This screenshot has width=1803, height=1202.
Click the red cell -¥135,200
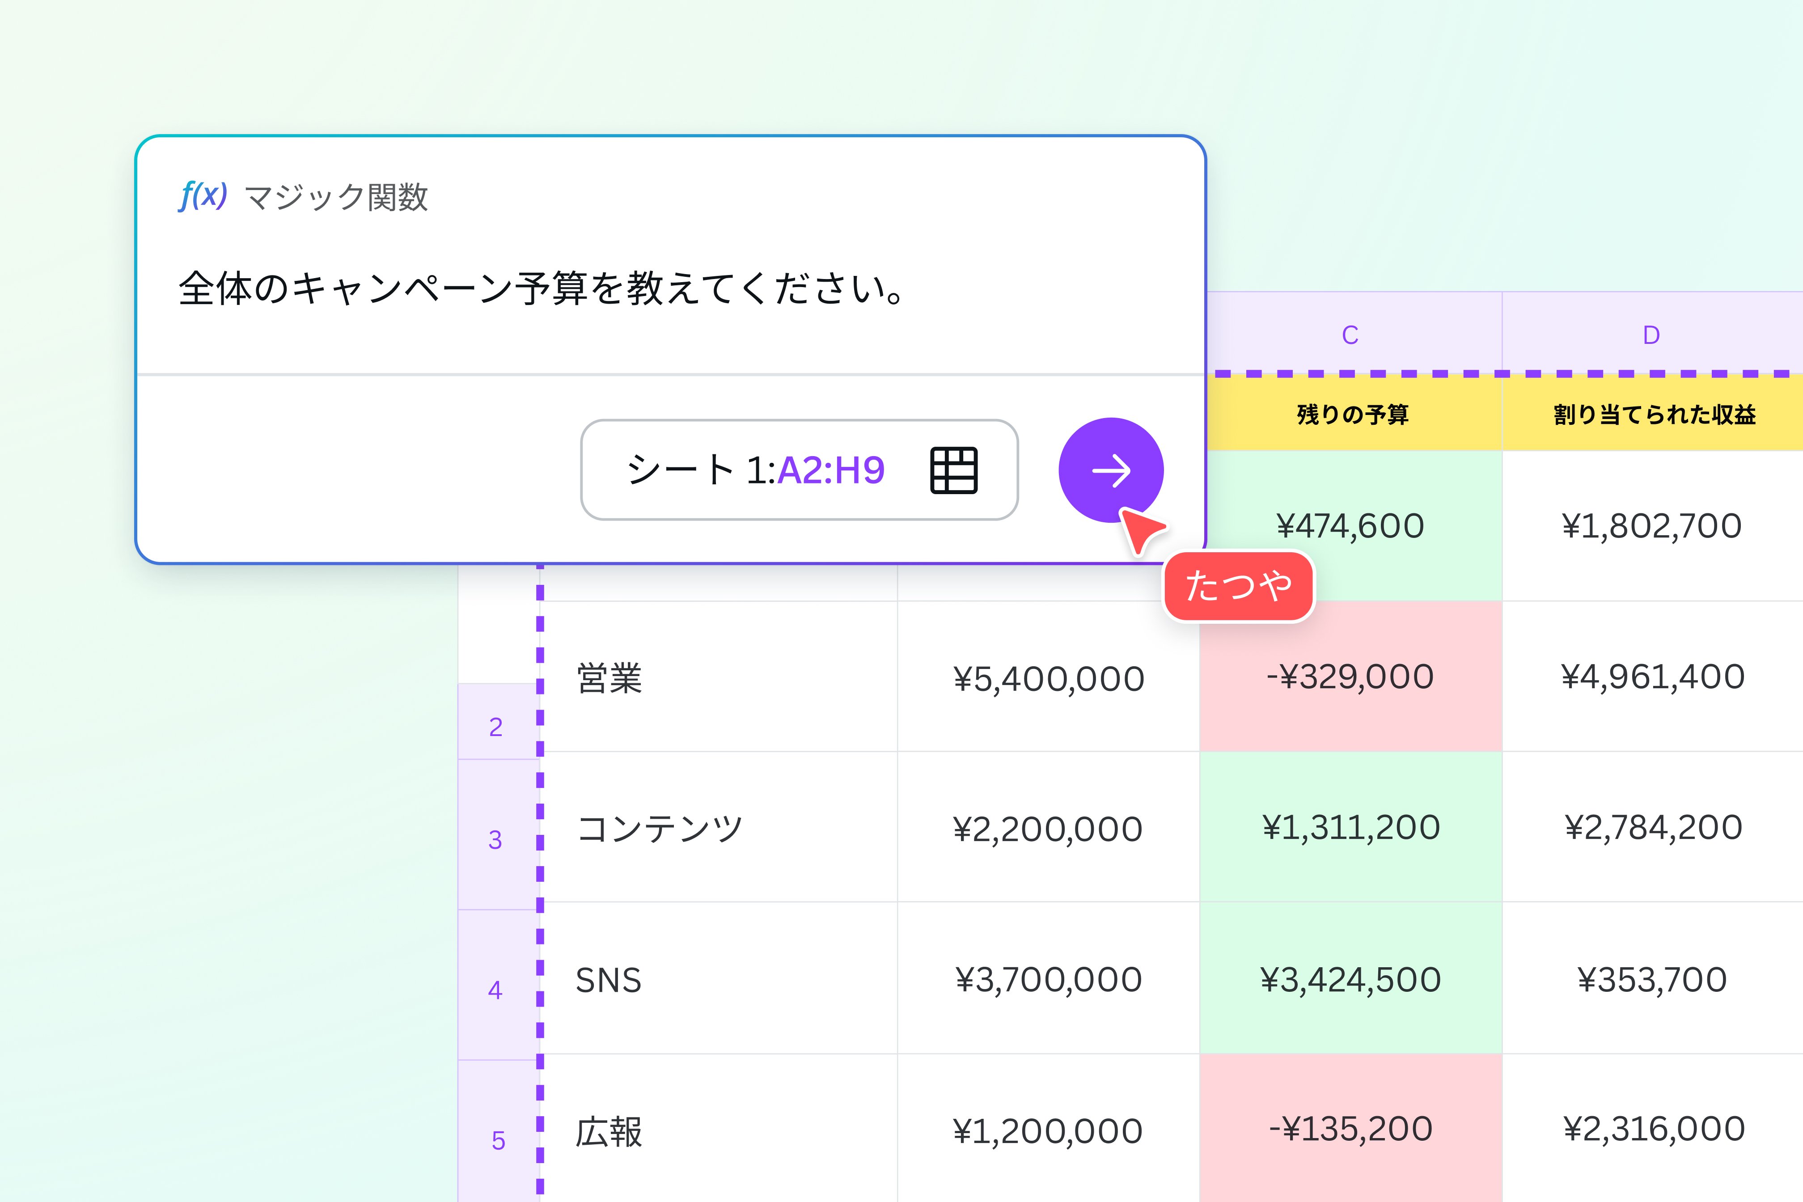[x=1351, y=1128]
